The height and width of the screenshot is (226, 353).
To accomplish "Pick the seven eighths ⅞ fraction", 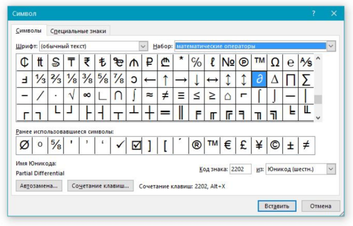I will (x=118, y=80).
